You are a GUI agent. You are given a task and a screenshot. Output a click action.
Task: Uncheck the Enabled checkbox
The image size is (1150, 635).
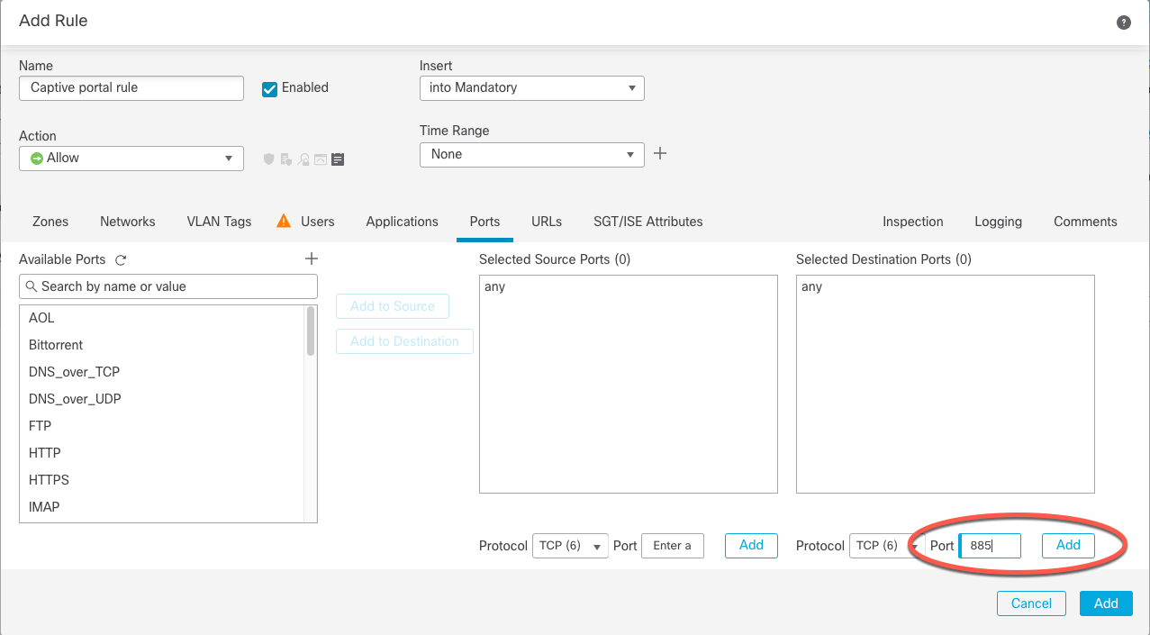coord(269,88)
